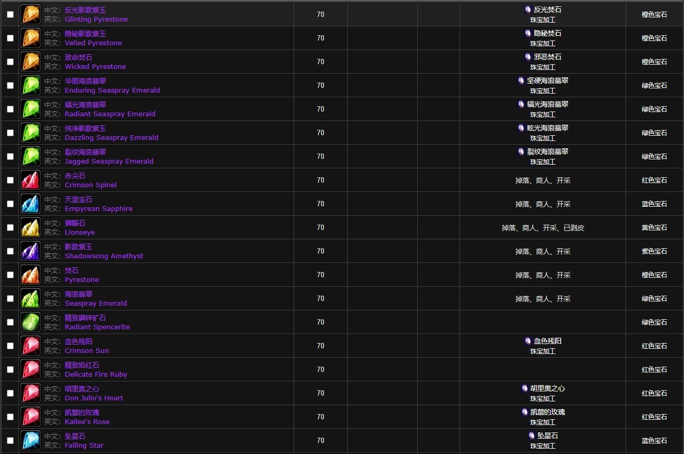Click the Shadowsong Amethyst gem icon
Screen dimensions: 684x454
coord(31,251)
